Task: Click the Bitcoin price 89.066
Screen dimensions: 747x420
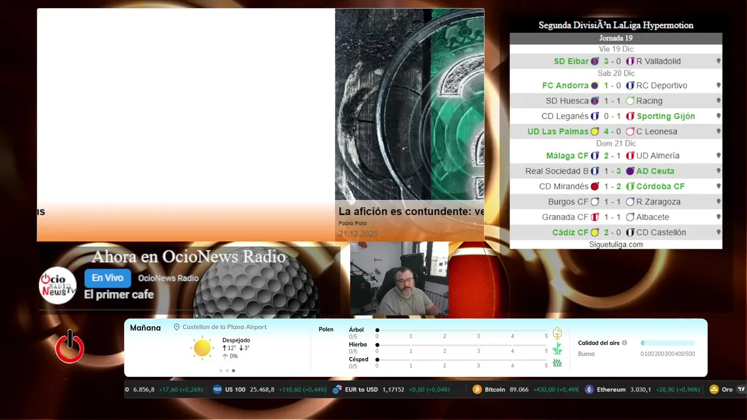Action: (x=519, y=390)
